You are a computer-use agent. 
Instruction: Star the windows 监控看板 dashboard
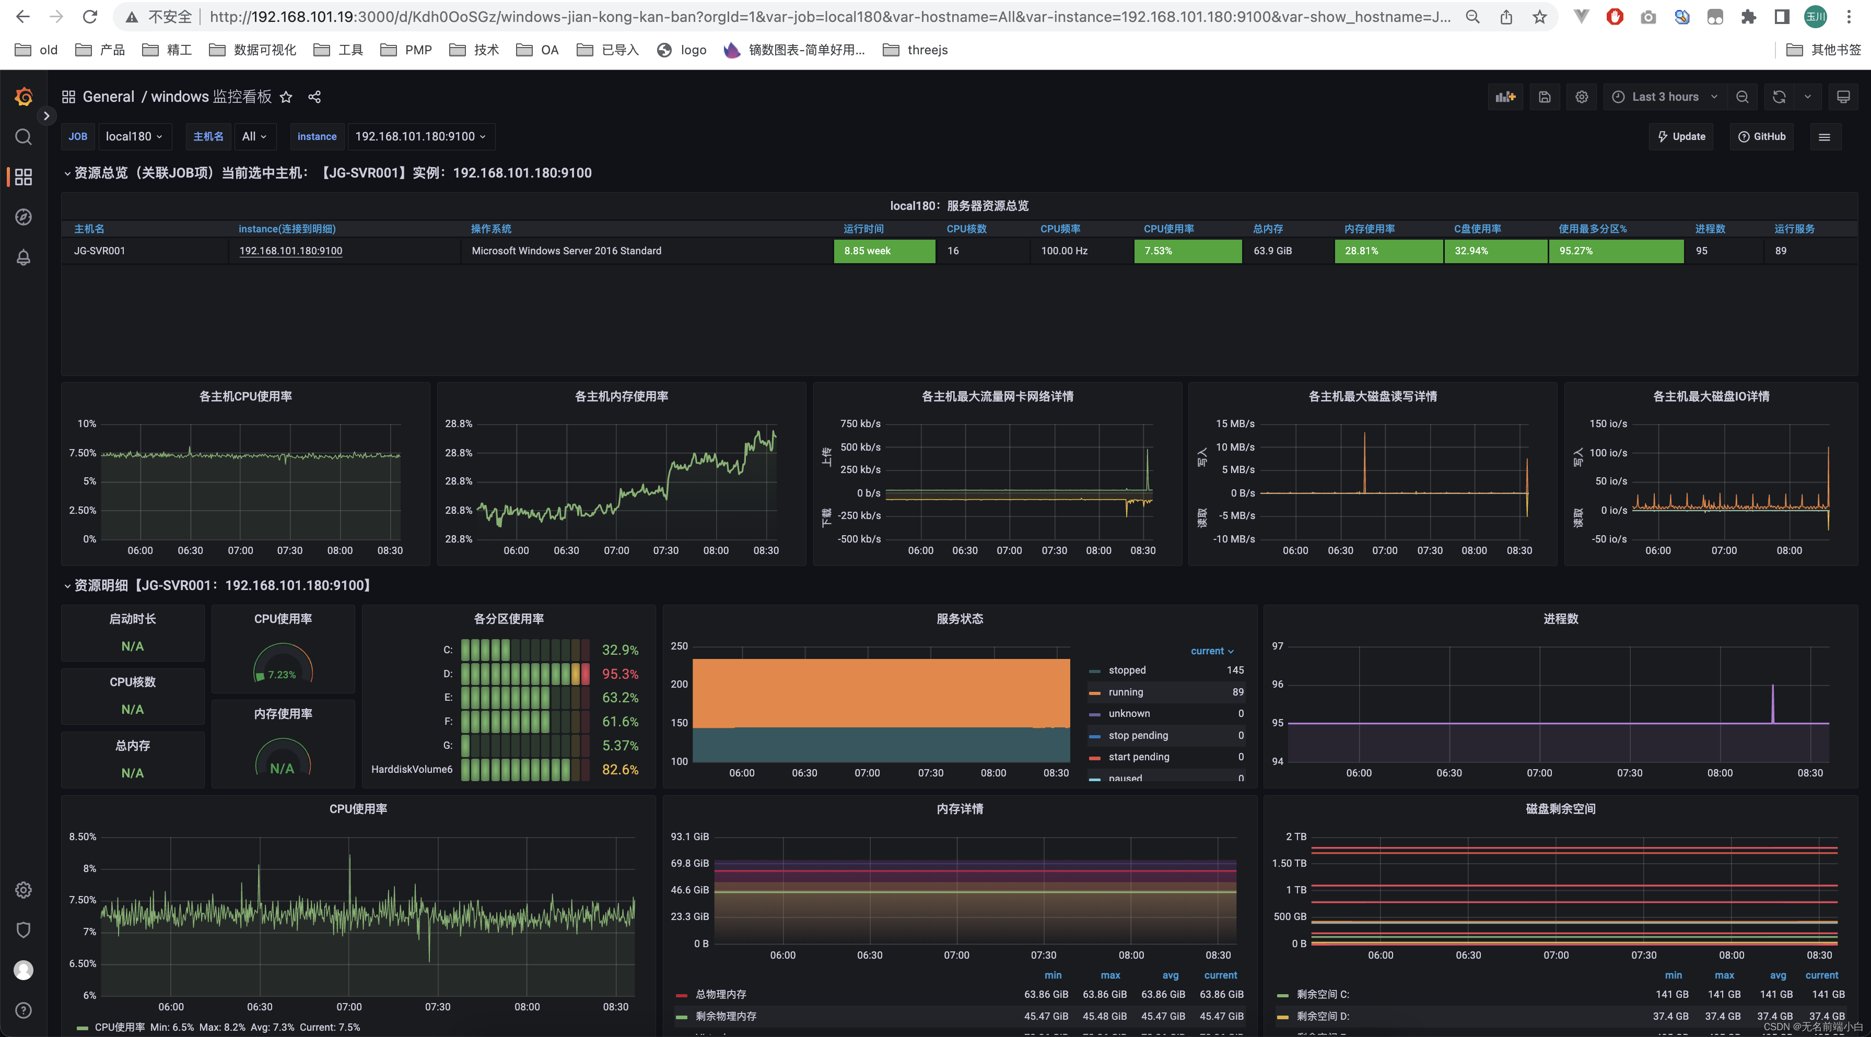(286, 97)
